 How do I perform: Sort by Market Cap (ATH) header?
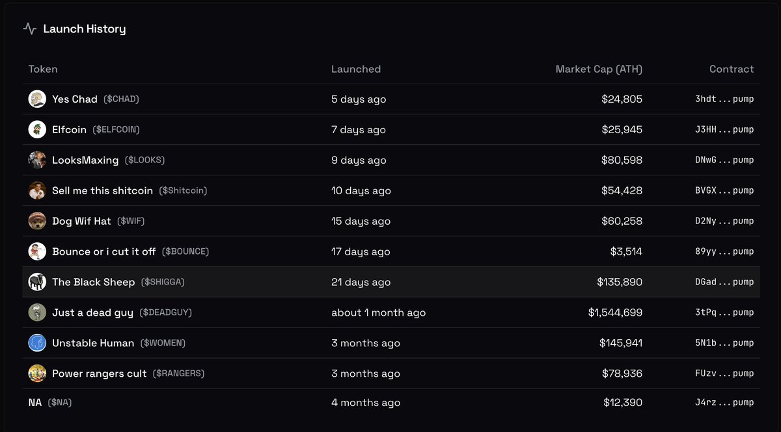tap(598, 69)
